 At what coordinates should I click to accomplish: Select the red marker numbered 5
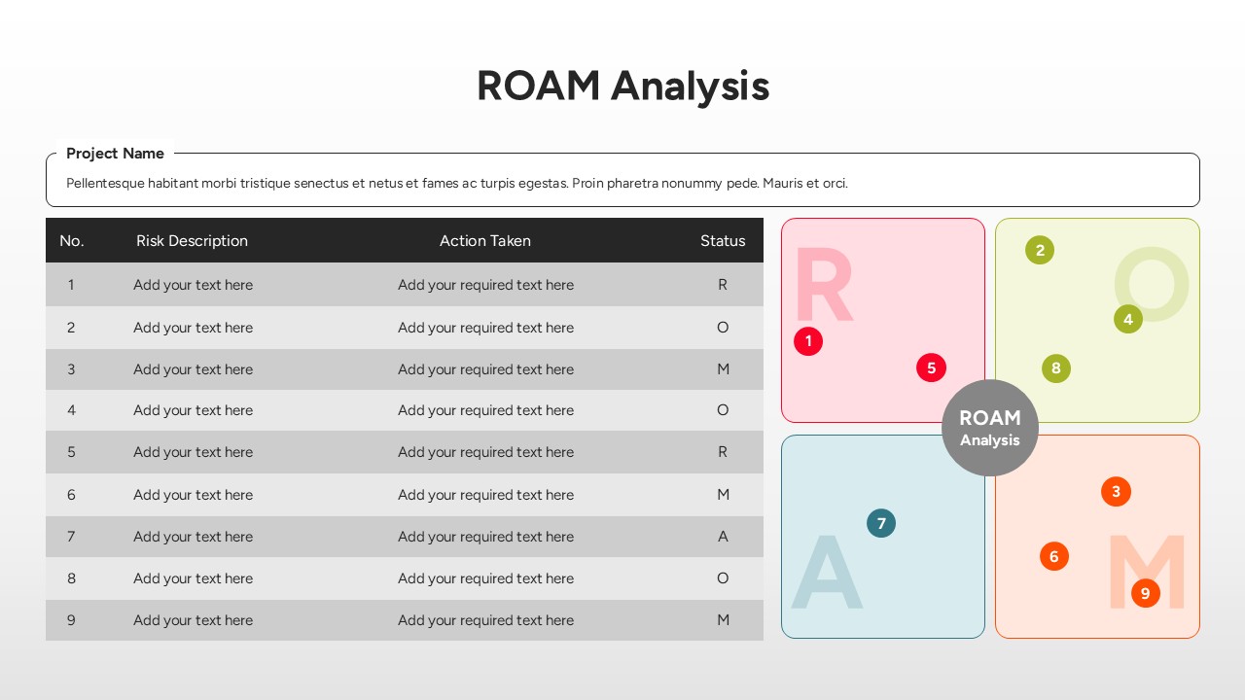pyautogui.click(x=931, y=367)
